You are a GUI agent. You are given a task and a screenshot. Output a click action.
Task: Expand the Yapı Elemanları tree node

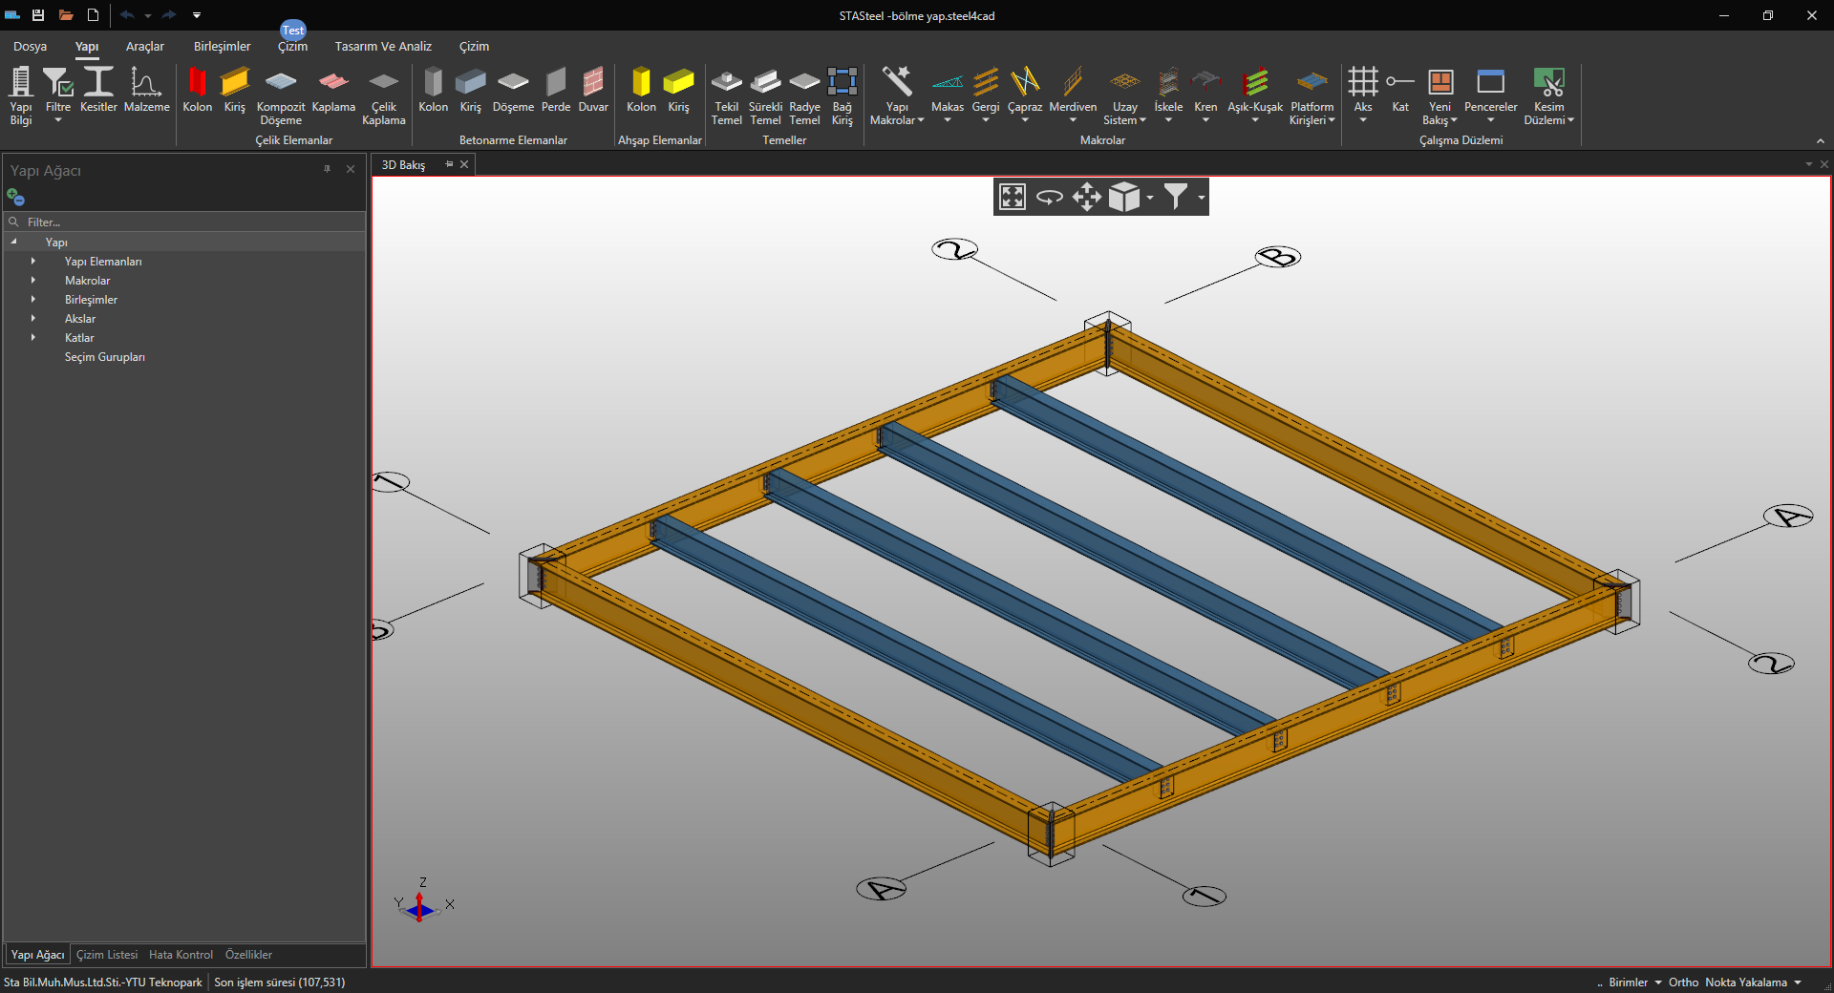[x=33, y=261]
